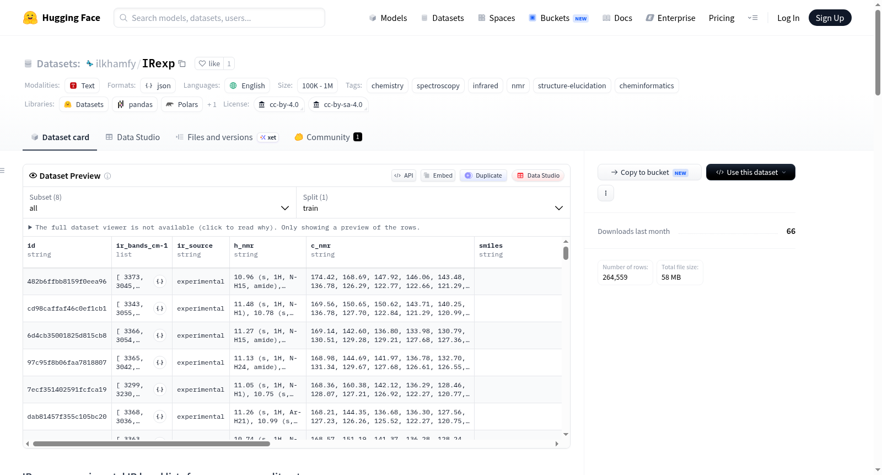Screen dimensions: 882x475
Task: Select the Text modality tag
Action: (82, 86)
